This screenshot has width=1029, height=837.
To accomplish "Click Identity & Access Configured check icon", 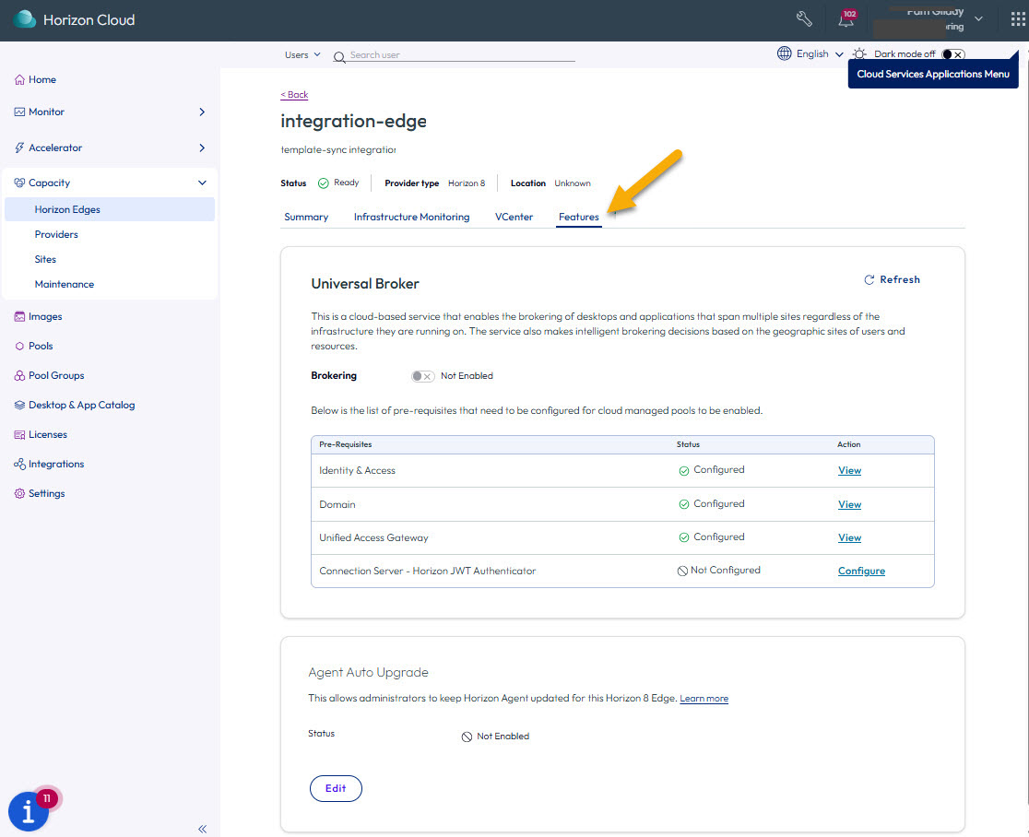I will [x=684, y=471].
